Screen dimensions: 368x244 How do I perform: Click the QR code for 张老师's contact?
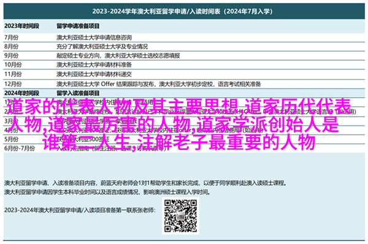coord(180,216)
